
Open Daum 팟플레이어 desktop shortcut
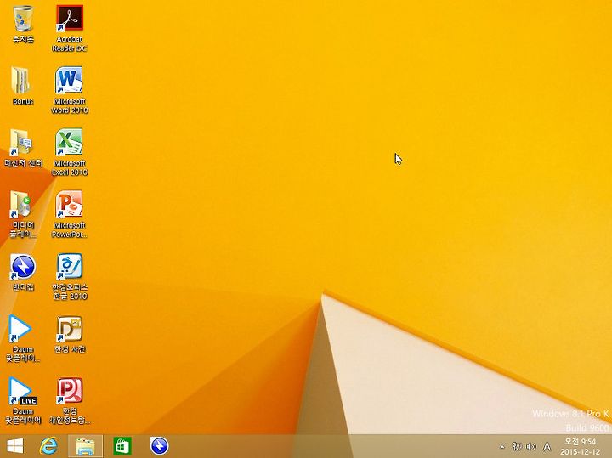[23, 338]
